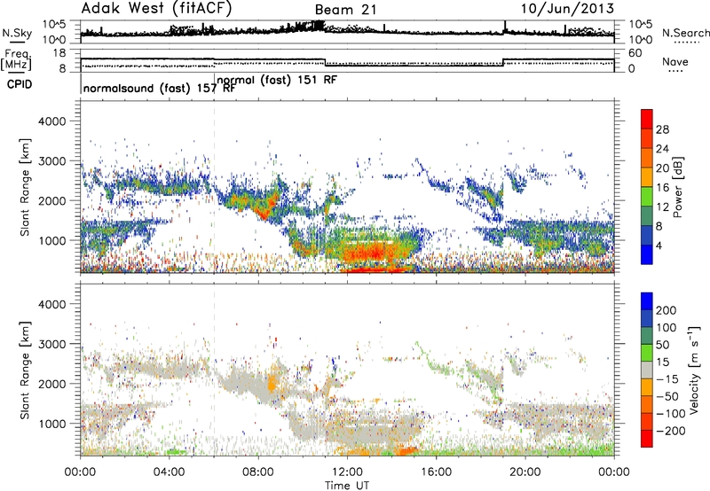Click the "100" label on velocity colorbar
The image size is (710, 491).
coord(667,328)
